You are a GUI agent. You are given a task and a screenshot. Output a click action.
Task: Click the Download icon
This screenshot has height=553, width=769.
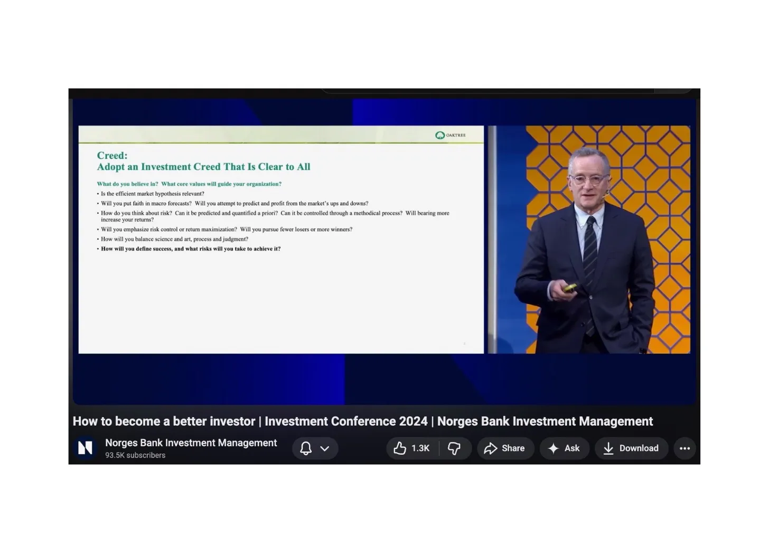click(x=631, y=448)
